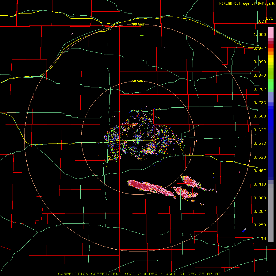The height and width of the screenshot is (276, 276).
Task: Click the 0.573 color scale value
Action: click(x=260, y=143)
